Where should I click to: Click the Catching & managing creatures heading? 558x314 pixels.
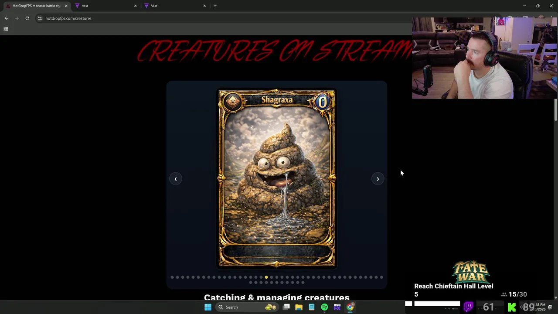(x=277, y=297)
